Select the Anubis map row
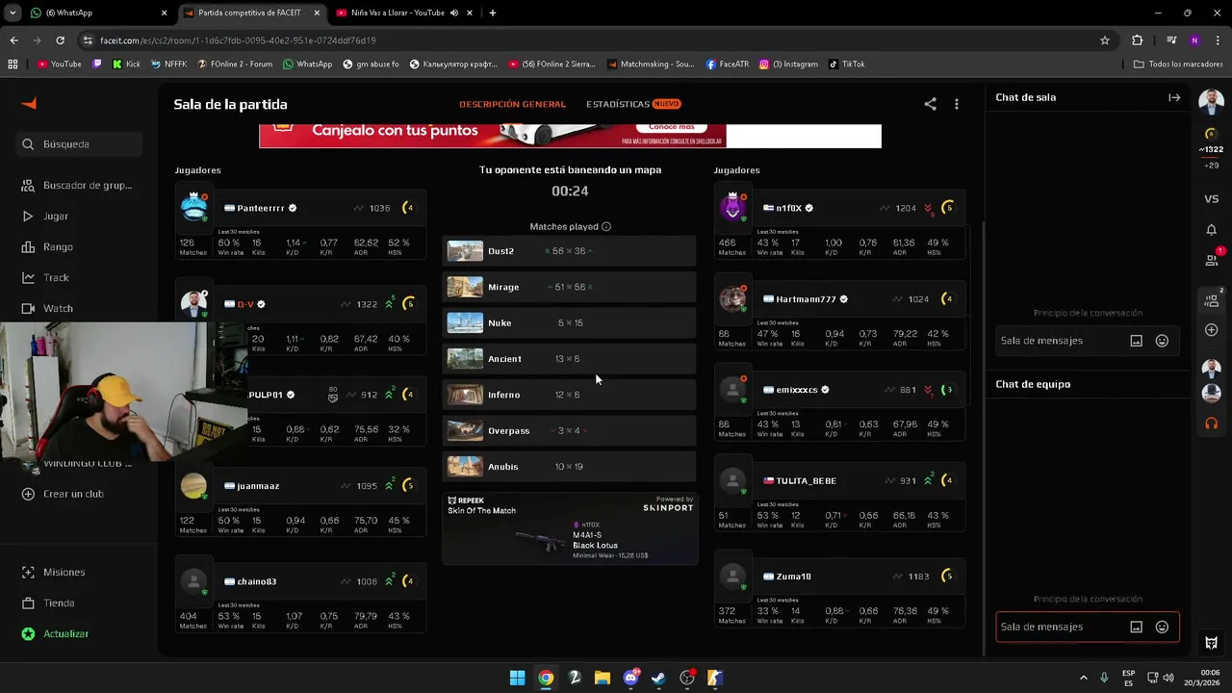Screen dimensions: 1232x693 (570, 467)
